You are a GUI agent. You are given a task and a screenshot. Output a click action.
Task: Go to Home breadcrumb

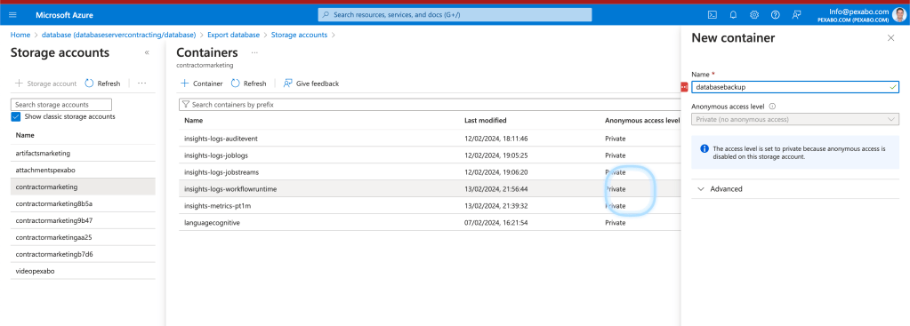[20, 35]
